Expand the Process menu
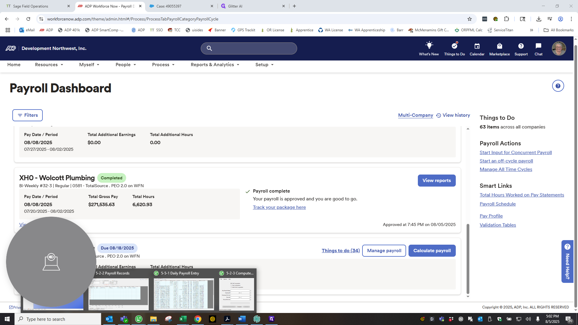The width and height of the screenshot is (578, 325). click(x=163, y=65)
